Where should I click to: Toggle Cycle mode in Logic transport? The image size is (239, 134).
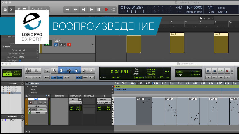tap(113, 10)
